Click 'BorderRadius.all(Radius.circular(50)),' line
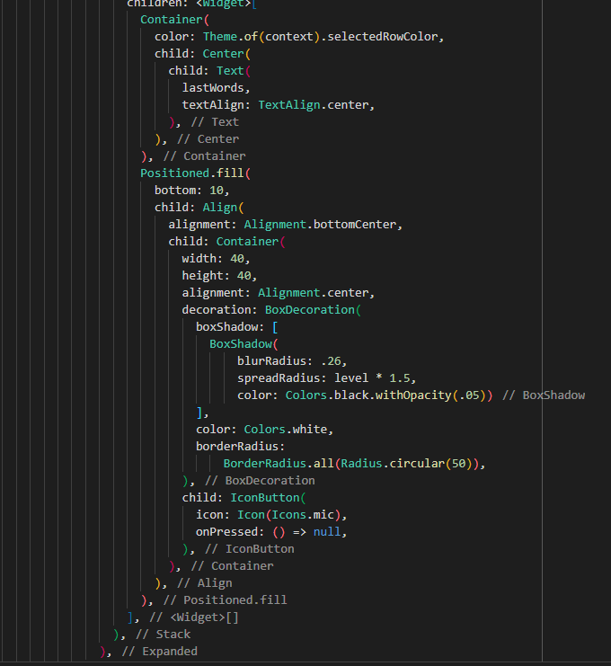Screen dimensions: 611x666 (x=354, y=464)
